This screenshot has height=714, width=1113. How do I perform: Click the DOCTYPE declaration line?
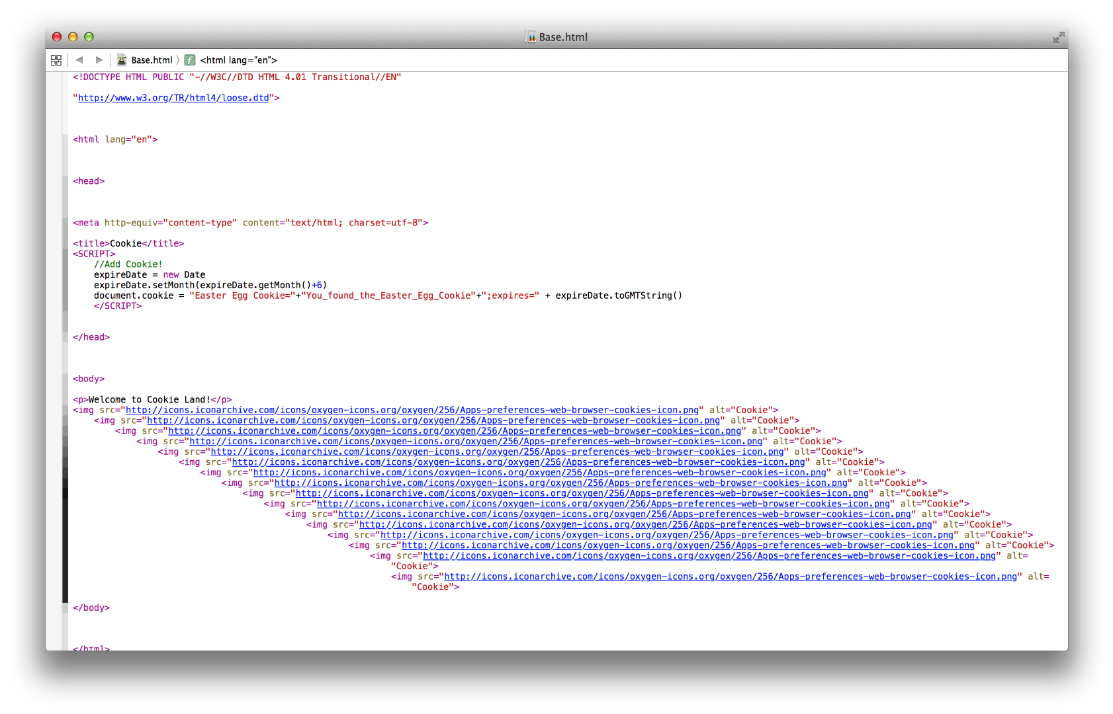click(x=237, y=77)
